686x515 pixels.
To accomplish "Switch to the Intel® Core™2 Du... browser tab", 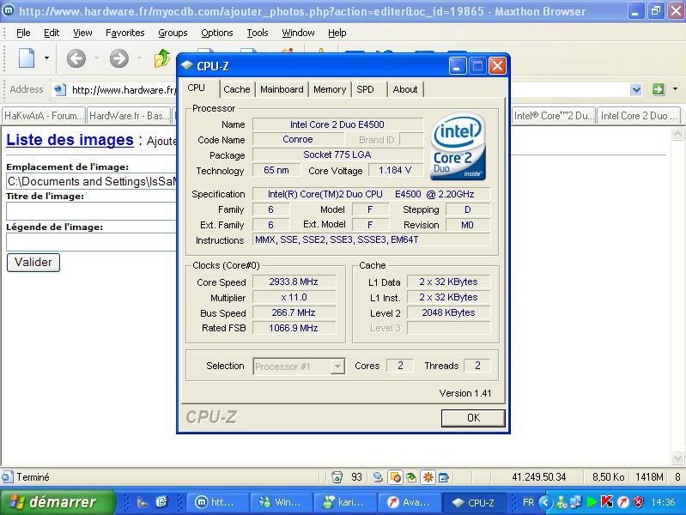I will click(x=554, y=116).
